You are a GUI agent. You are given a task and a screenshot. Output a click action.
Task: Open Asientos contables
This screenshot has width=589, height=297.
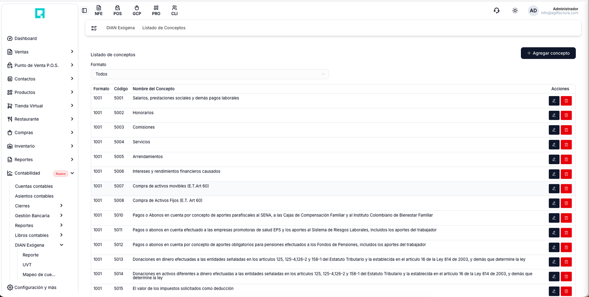point(34,196)
